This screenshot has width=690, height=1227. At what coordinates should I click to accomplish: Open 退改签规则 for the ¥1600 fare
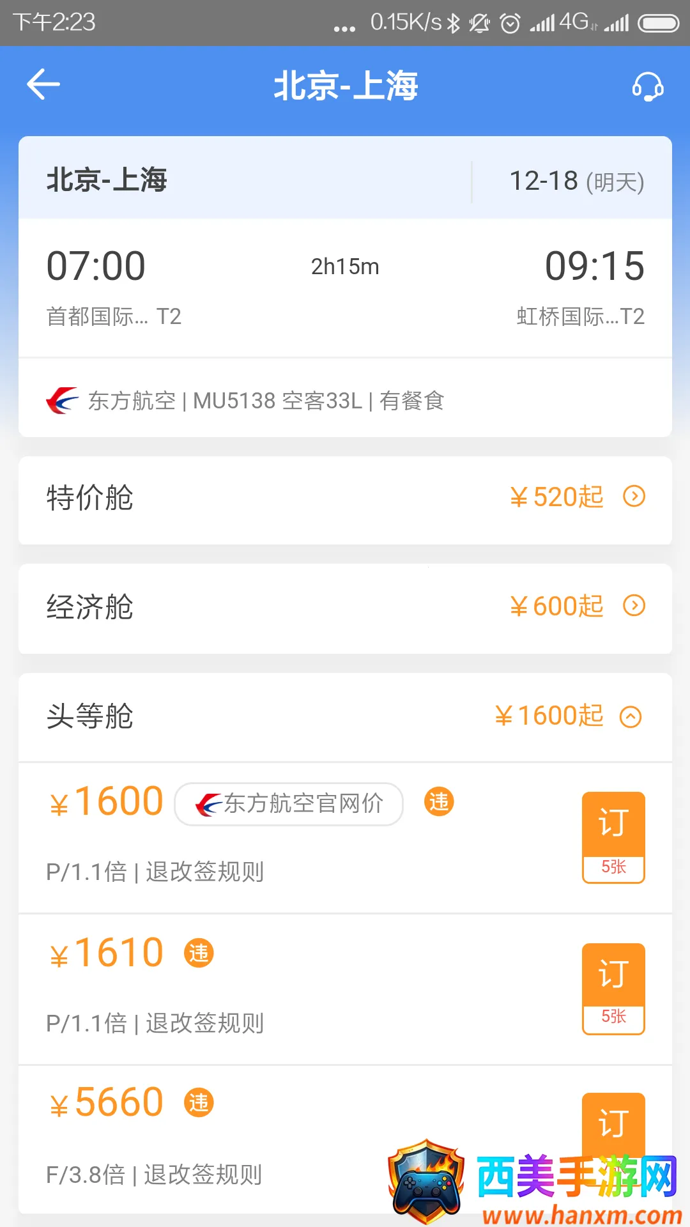coord(204,872)
